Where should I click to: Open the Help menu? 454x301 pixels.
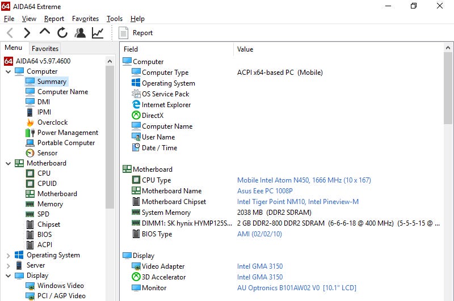[137, 19]
